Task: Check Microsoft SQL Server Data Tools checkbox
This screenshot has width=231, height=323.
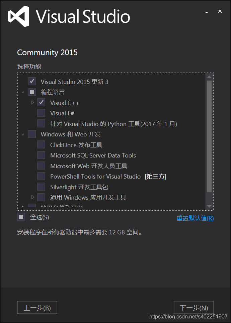Action: pos(41,155)
